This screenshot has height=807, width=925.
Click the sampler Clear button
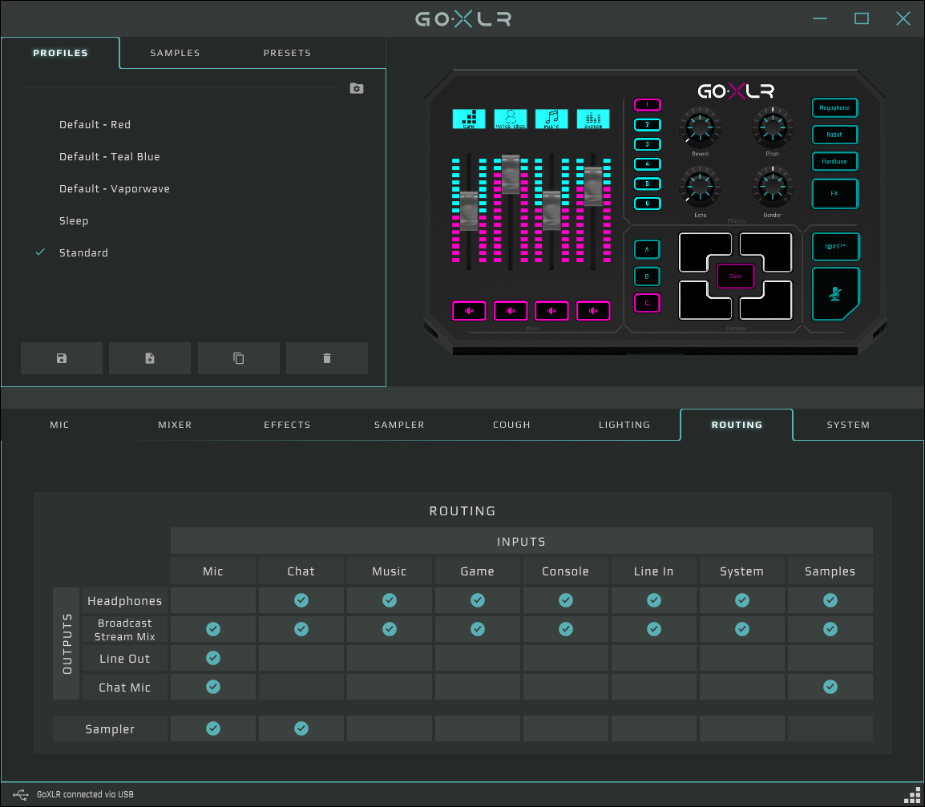click(736, 276)
